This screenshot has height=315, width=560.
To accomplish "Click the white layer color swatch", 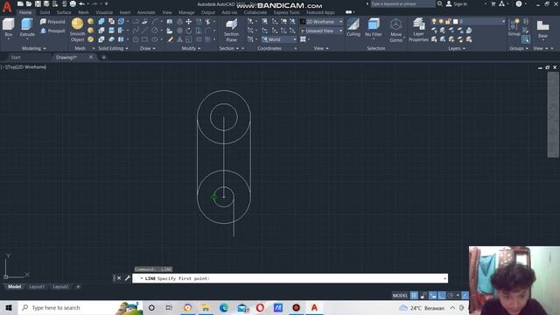I will tap(455, 21).
